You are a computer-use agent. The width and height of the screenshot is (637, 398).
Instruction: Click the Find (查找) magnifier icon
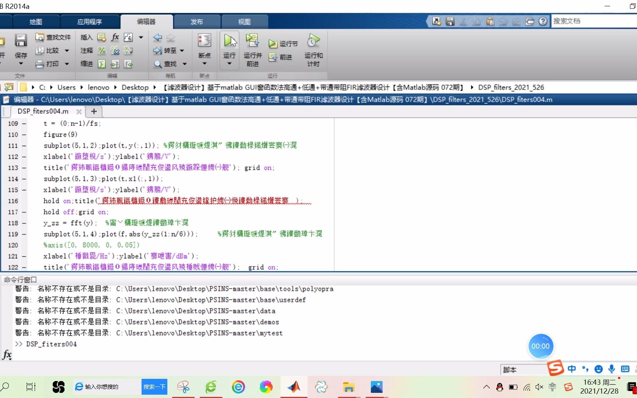coord(158,64)
